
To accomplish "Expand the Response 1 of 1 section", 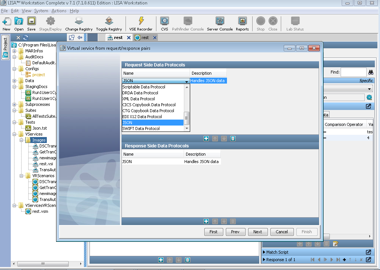I will click(264, 260).
